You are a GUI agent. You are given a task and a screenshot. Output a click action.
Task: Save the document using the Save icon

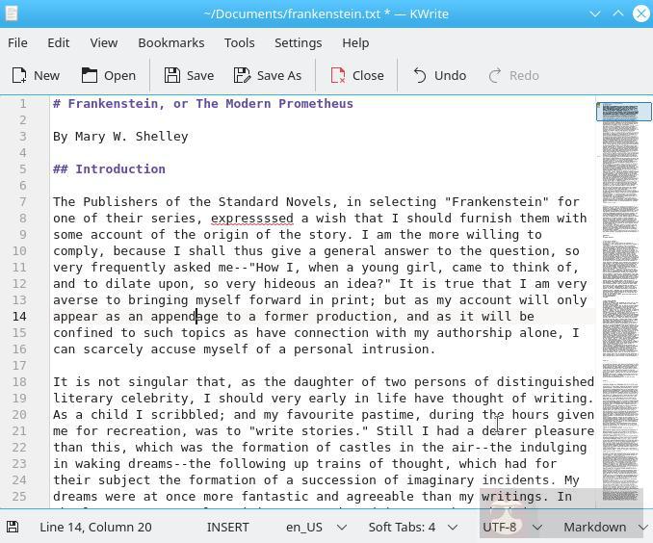189,75
